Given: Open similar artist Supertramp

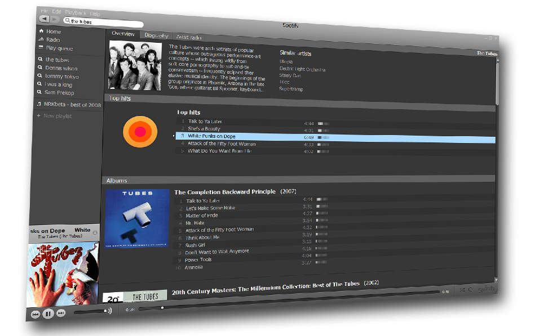Looking at the screenshot, I should click(x=291, y=89).
